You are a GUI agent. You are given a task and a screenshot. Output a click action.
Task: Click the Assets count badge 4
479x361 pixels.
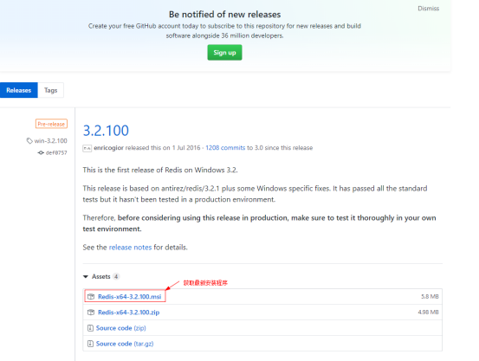point(116,276)
